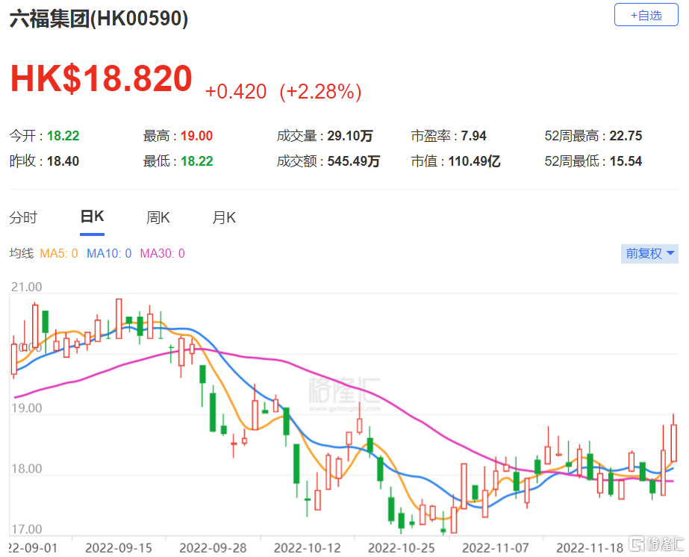Click the 2022-11-18 date axis label
Image resolution: width=689 pixels, height=557 pixels.
pyautogui.click(x=590, y=548)
